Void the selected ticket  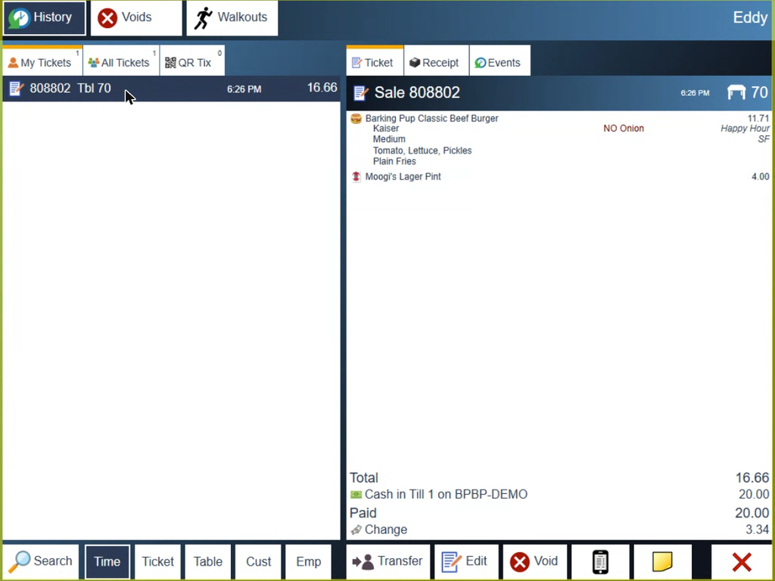point(534,561)
